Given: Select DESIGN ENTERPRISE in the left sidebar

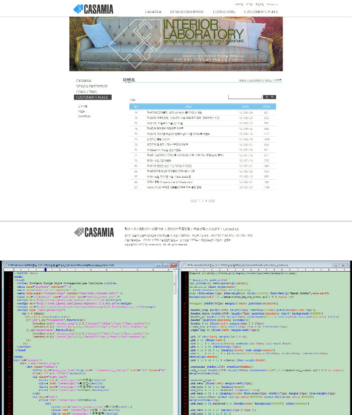Looking at the screenshot, I should (92, 86).
